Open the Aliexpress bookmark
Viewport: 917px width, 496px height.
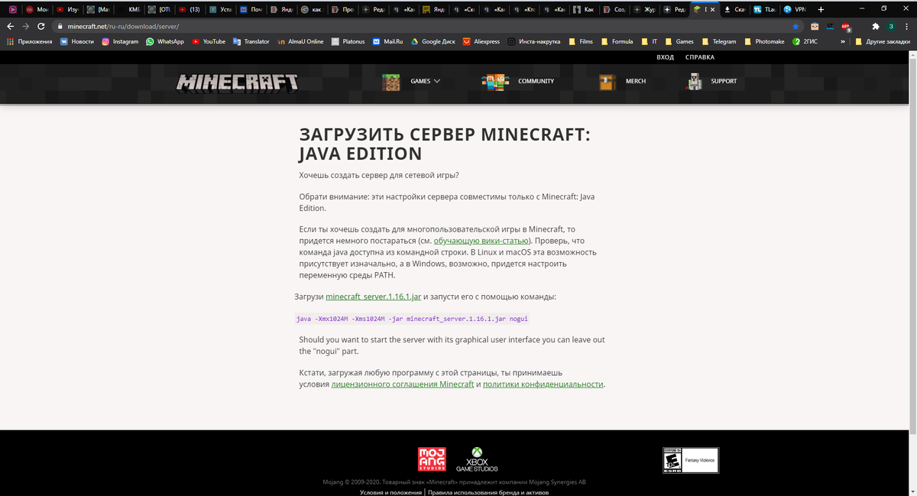coord(481,41)
